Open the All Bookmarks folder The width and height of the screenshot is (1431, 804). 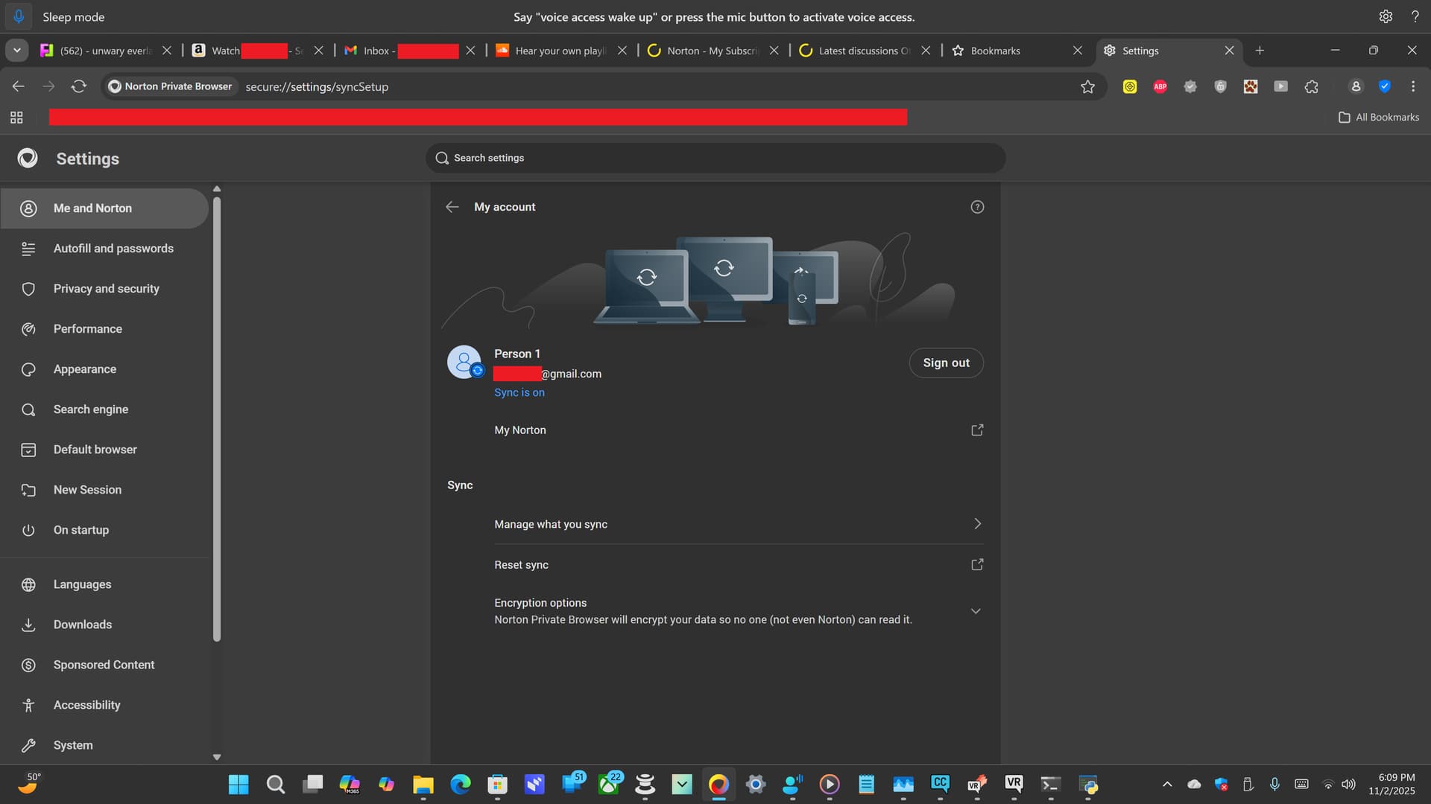coord(1379,118)
